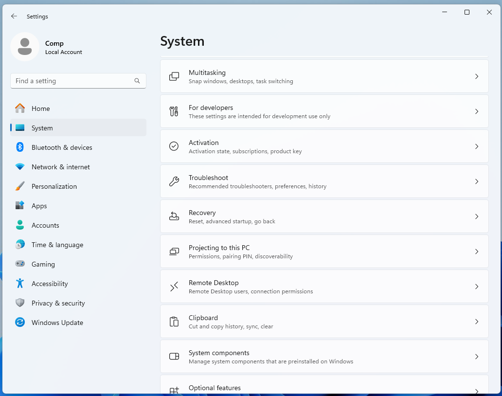Maximize the Settings window
Screen dimensions: 502x396
(467, 12)
